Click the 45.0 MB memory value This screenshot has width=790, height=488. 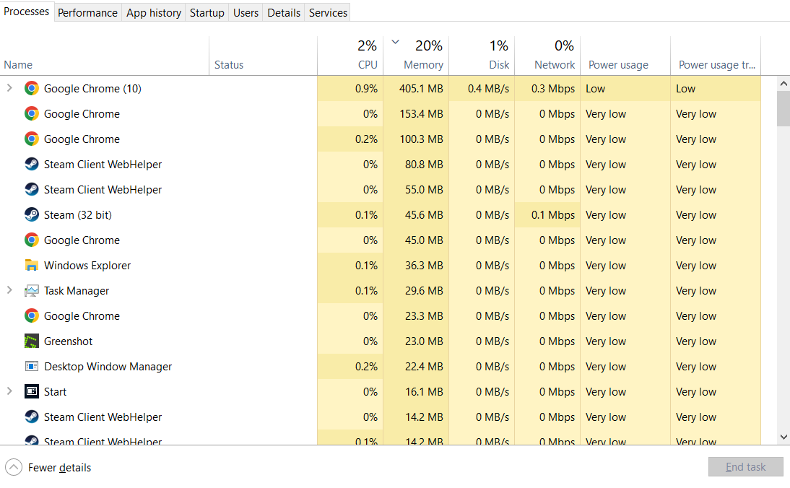tap(424, 240)
